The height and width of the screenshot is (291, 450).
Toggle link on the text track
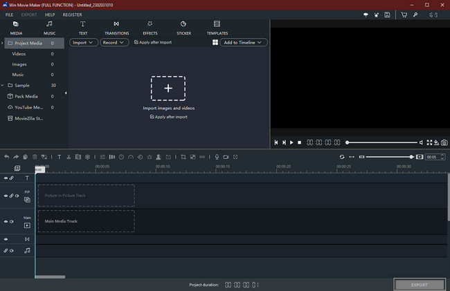point(12,178)
